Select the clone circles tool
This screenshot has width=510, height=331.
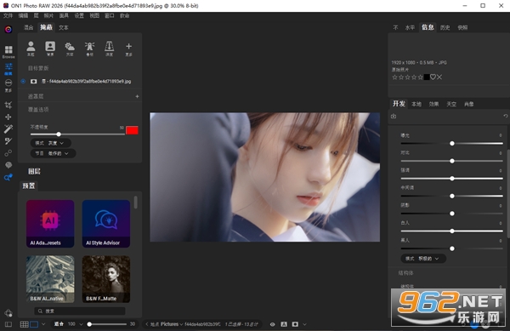8,153
